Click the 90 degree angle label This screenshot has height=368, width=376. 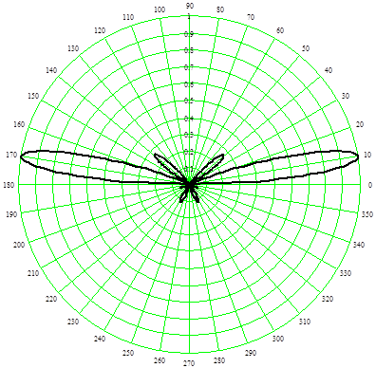(190, 6)
